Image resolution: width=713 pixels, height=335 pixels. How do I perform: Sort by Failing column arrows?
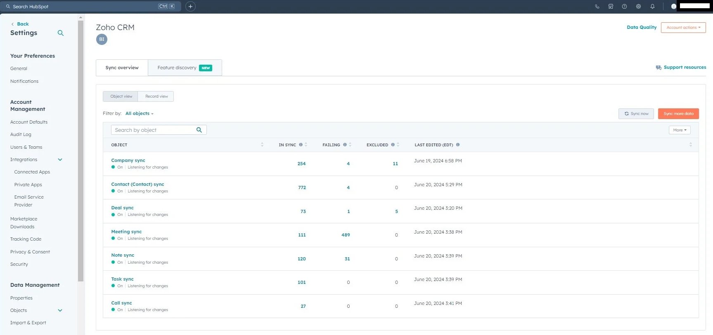click(350, 145)
